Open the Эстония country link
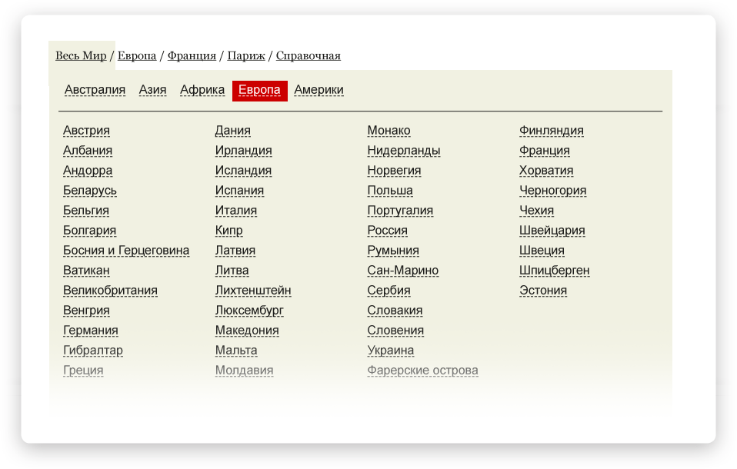 (543, 291)
